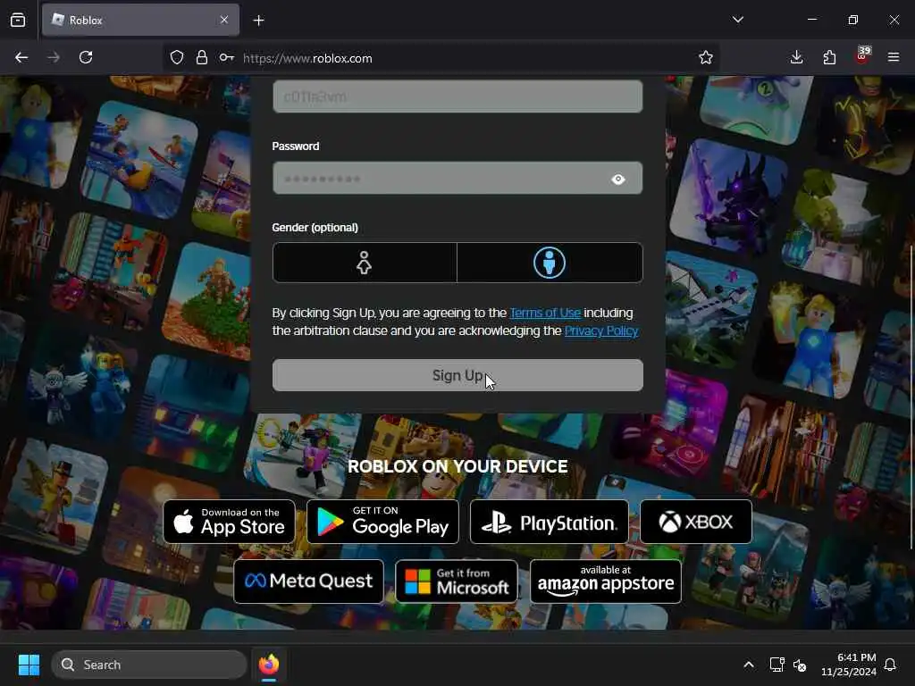Click the Amazon Appstore badge
This screenshot has height=686, width=915.
point(606,581)
